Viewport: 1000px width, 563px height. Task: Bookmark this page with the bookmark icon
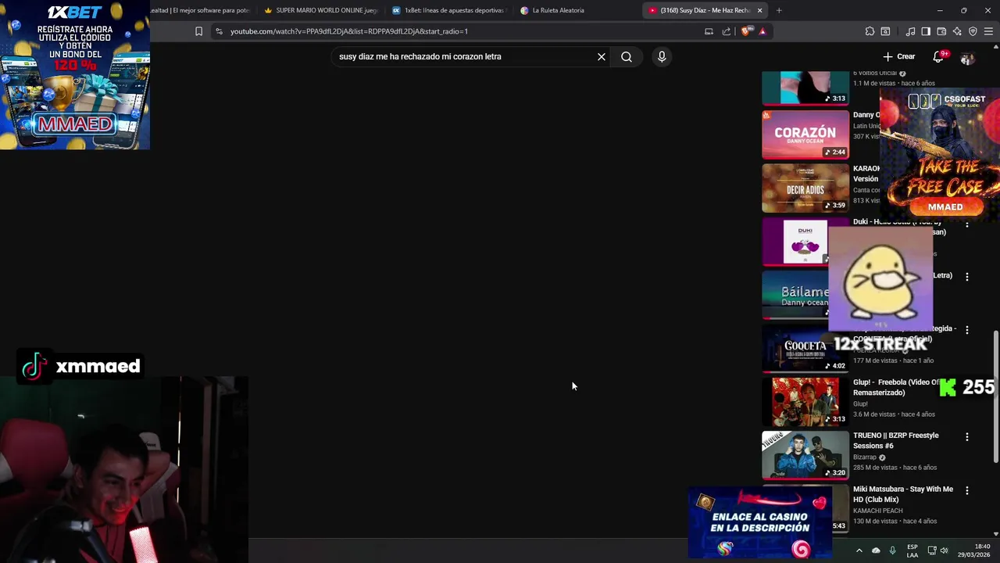pos(198,31)
